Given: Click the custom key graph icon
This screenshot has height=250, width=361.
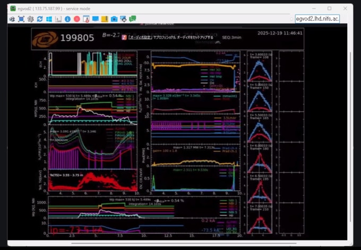Looking at the screenshot, I should click(x=58, y=19).
